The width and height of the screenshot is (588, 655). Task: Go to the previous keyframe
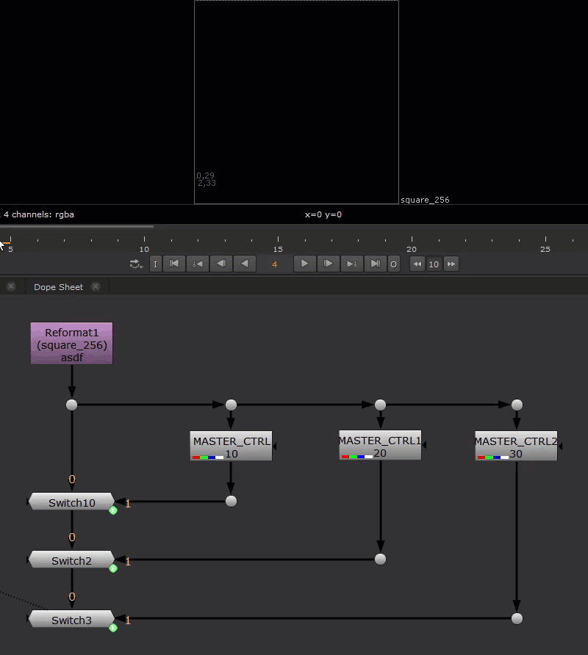pyautogui.click(x=197, y=264)
